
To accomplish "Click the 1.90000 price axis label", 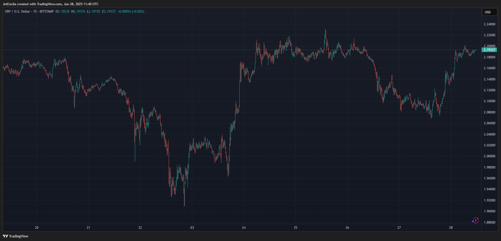I will tap(489, 211).
